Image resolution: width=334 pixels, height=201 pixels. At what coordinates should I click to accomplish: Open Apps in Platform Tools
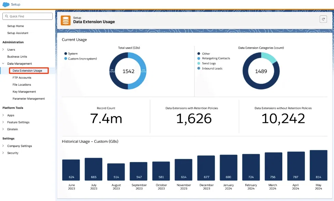pos(11,115)
